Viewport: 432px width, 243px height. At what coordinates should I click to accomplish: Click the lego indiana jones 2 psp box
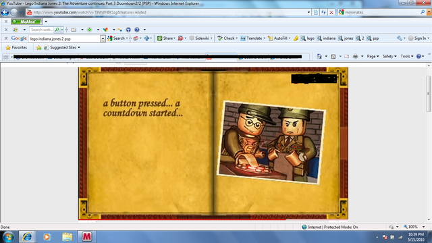pos(65,38)
